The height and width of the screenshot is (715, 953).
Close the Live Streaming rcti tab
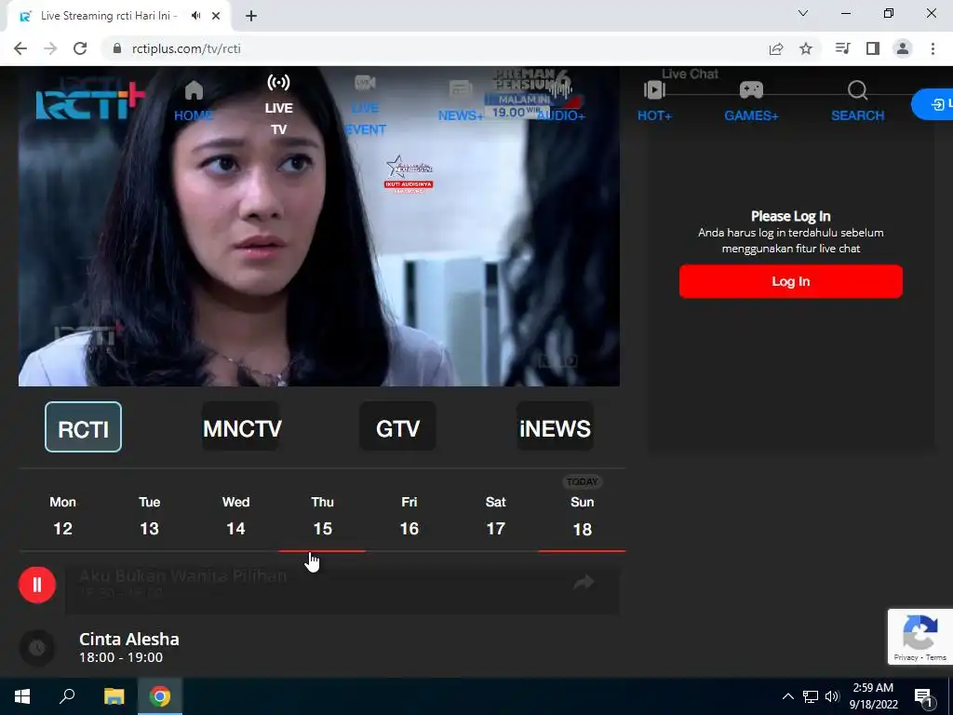click(x=216, y=16)
